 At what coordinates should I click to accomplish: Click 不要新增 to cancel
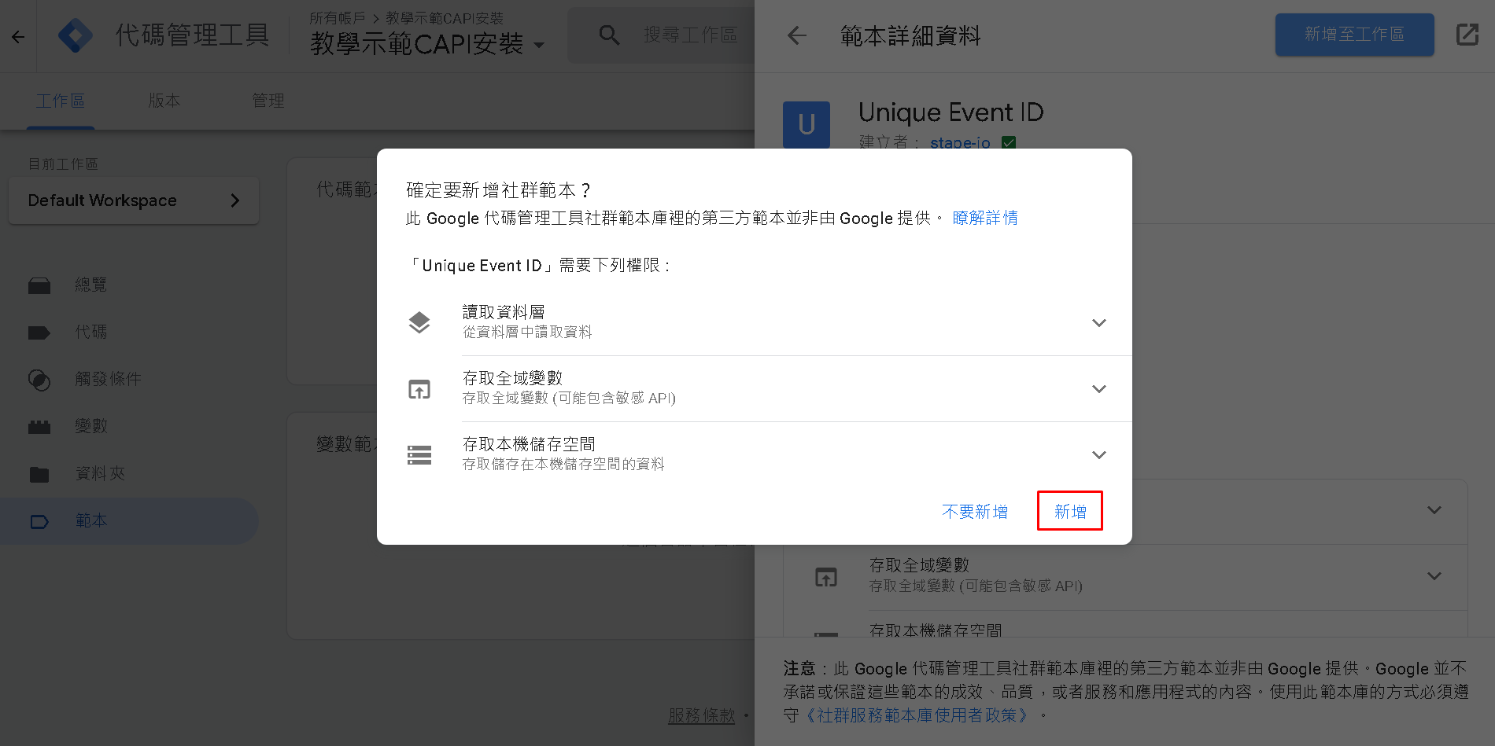point(975,512)
